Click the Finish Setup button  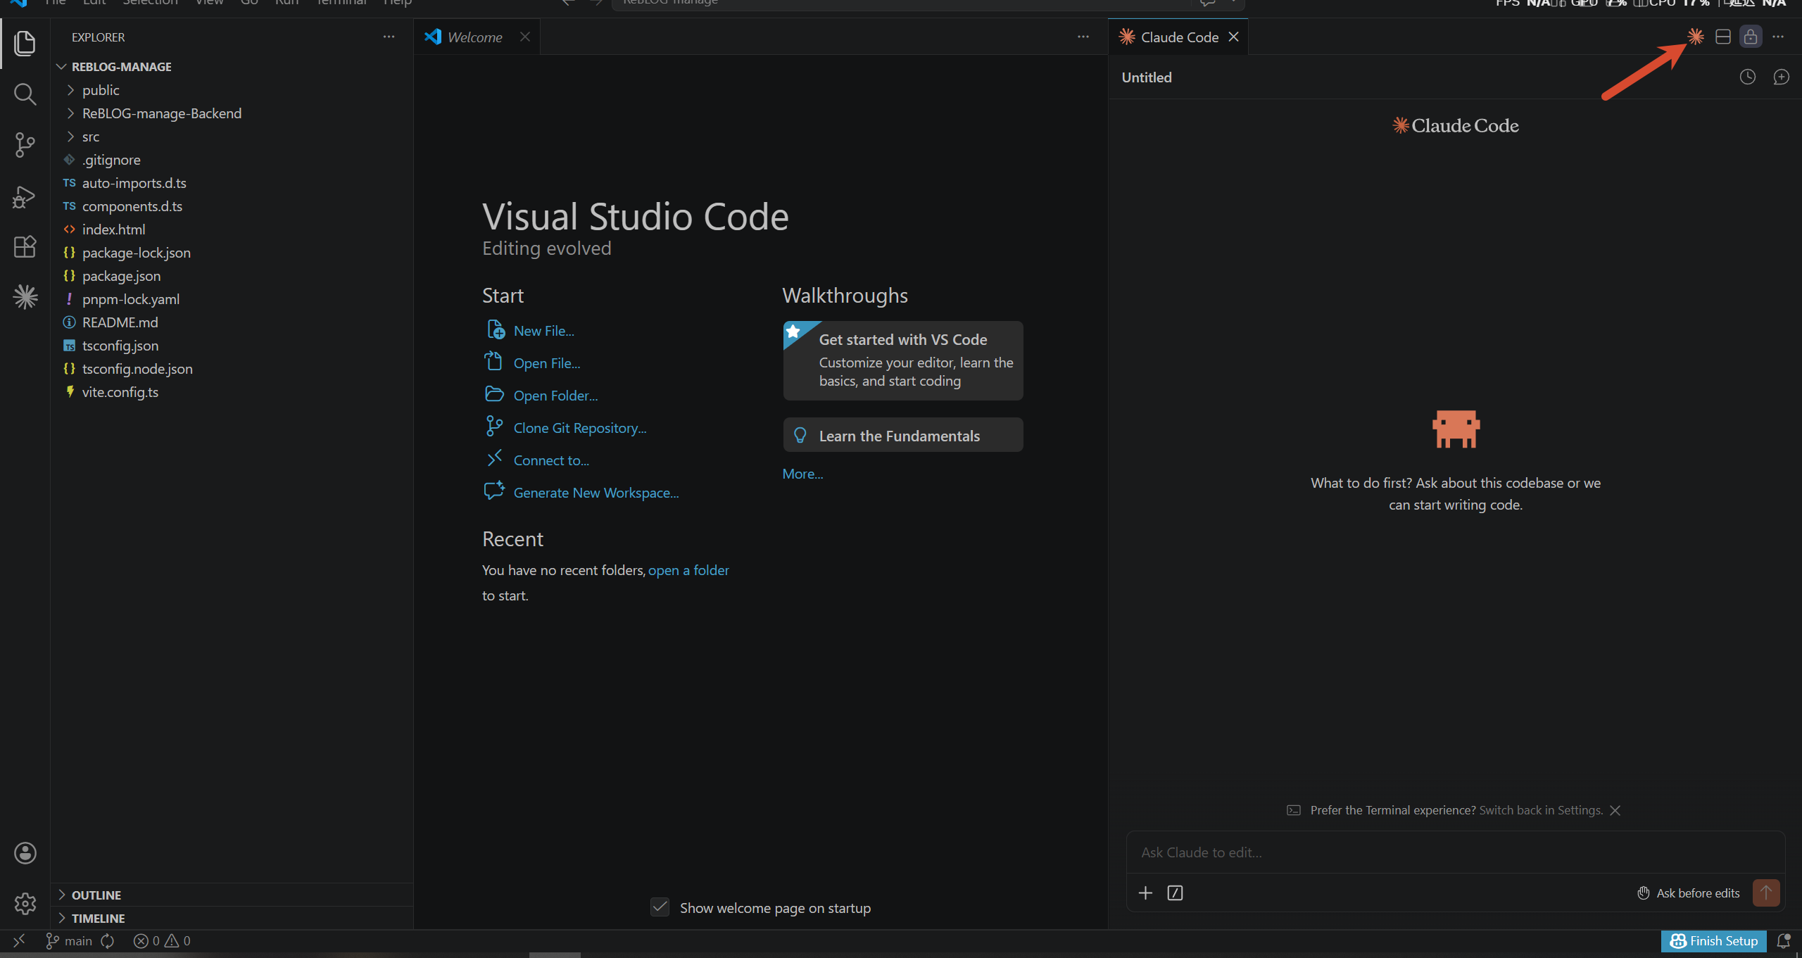[1713, 940]
